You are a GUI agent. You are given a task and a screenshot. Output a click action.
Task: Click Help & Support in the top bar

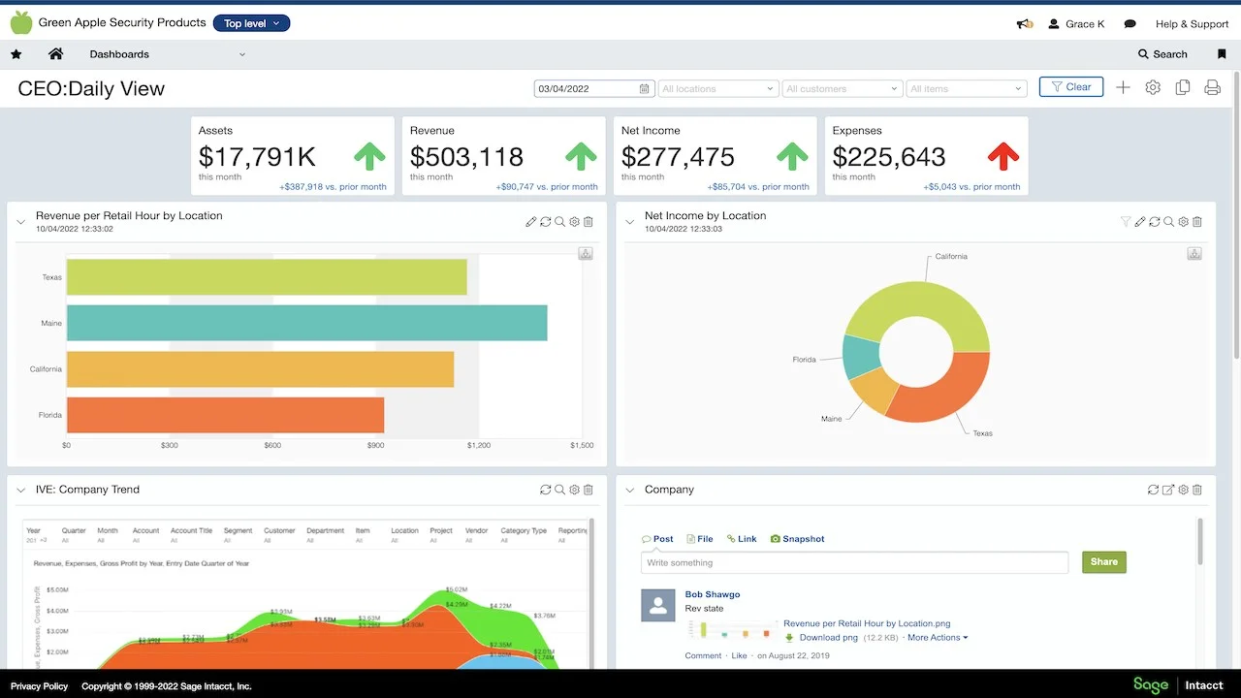[x=1191, y=23]
